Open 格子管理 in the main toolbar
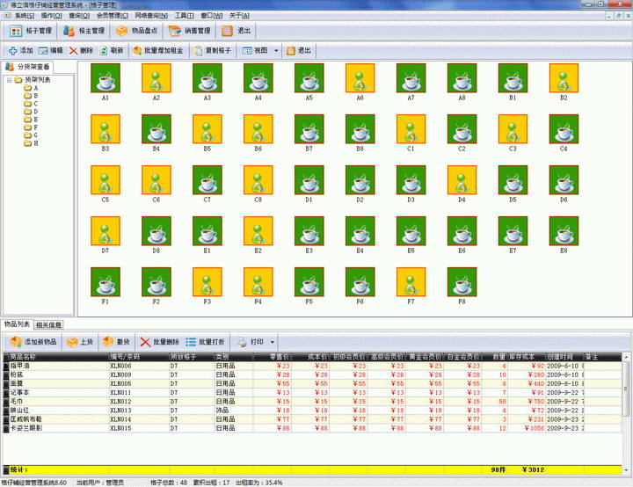 pyautogui.click(x=31, y=31)
